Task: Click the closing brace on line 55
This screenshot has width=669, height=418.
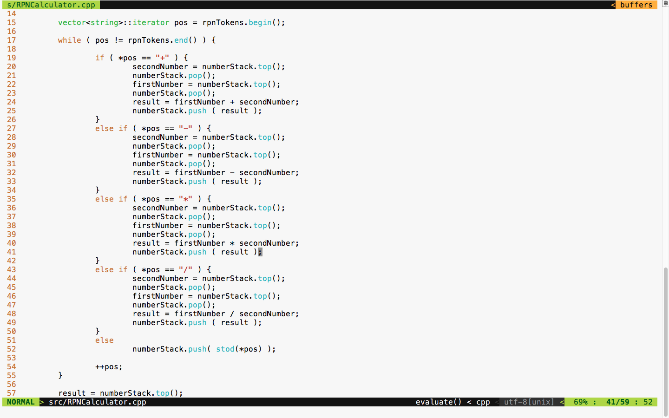Action: coord(60,375)
